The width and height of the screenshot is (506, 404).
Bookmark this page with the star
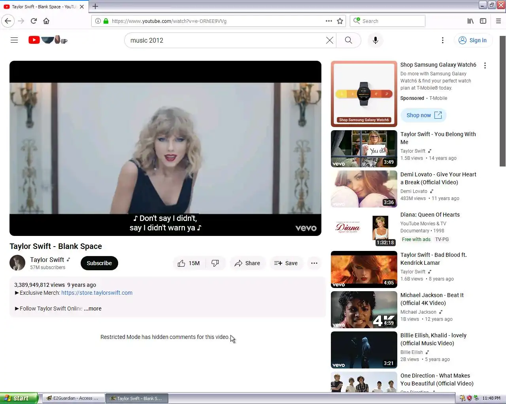(x=340, y=21)
